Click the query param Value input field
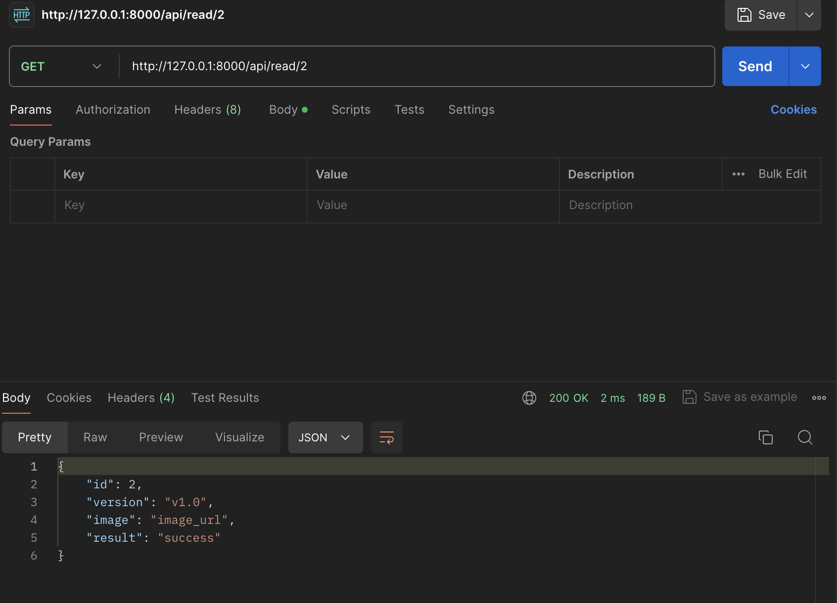The height and width of the screenshot is (603, 837). (x=433, y=207)
